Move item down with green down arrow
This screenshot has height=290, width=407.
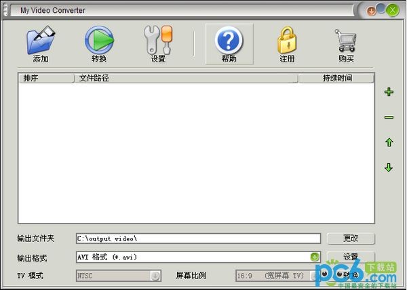point(389,167)
